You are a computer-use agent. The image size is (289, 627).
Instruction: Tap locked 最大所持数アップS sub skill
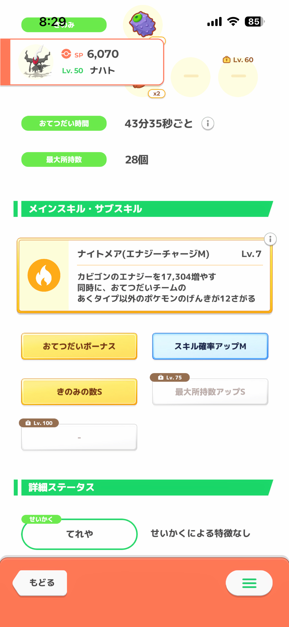tap(210, 392)
